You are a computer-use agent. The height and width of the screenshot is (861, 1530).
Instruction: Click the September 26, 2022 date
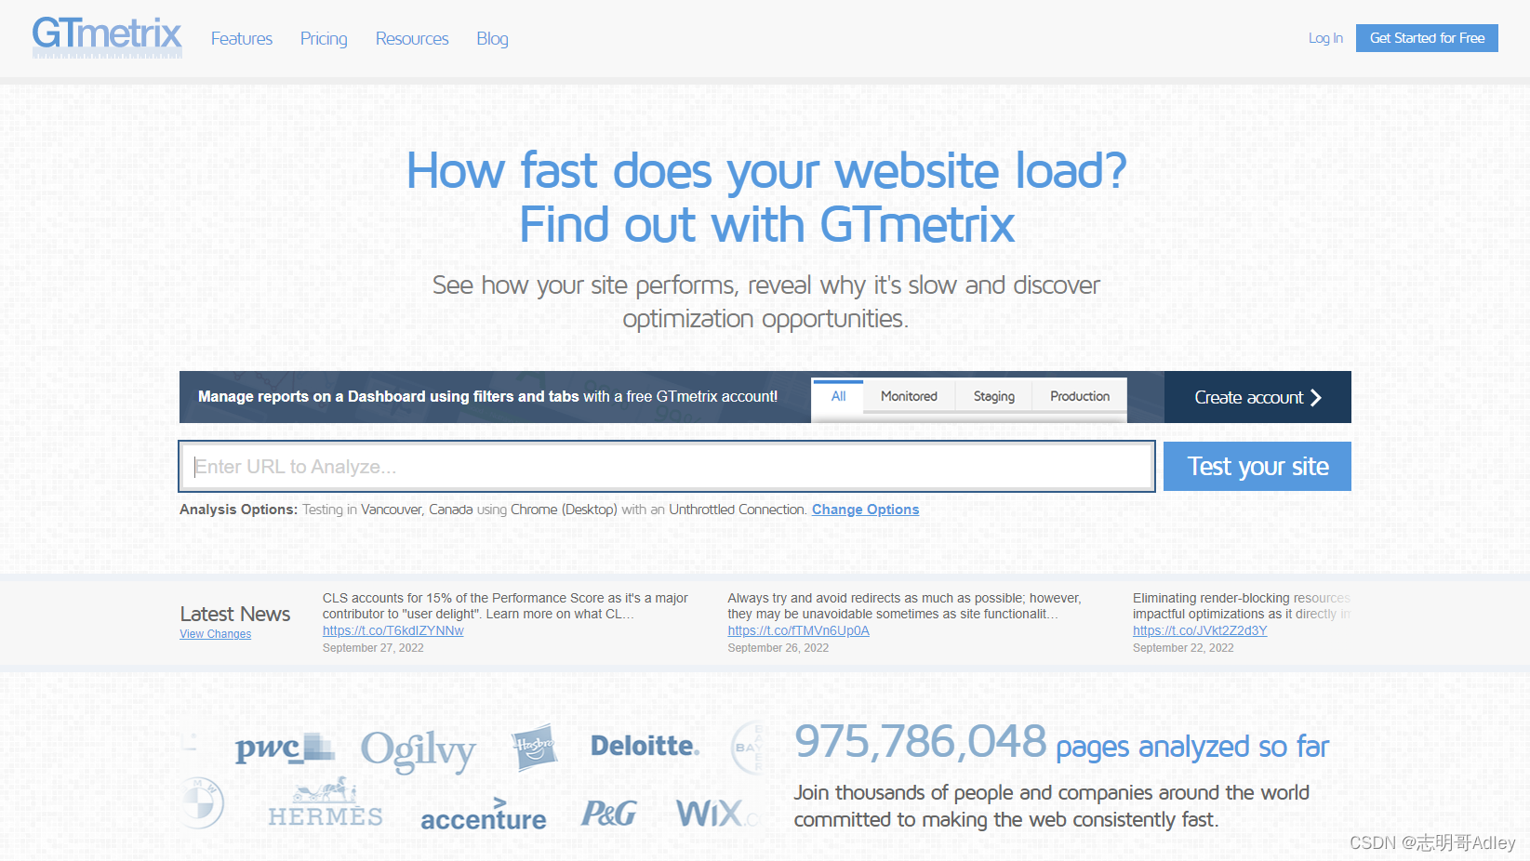778,648
